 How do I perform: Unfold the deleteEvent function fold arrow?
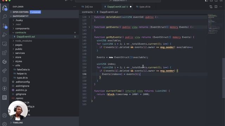pyautogui.click(x=89, y=17)
